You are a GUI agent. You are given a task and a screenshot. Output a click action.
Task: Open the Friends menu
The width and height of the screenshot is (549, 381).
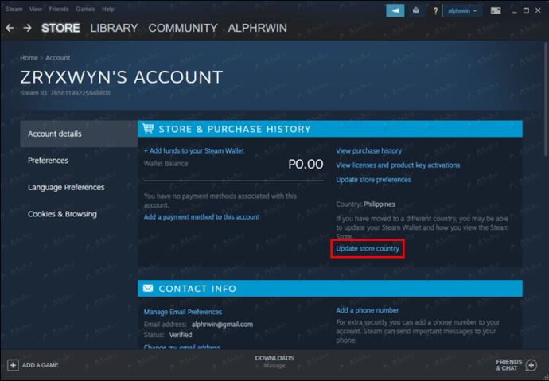point(59,9)
